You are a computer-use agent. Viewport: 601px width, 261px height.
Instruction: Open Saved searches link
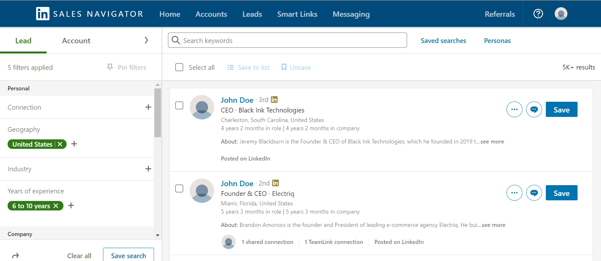pos(443,40)
